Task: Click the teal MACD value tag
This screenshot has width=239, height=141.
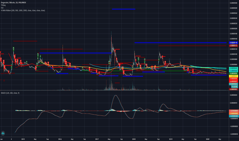Action: (233, 116)
